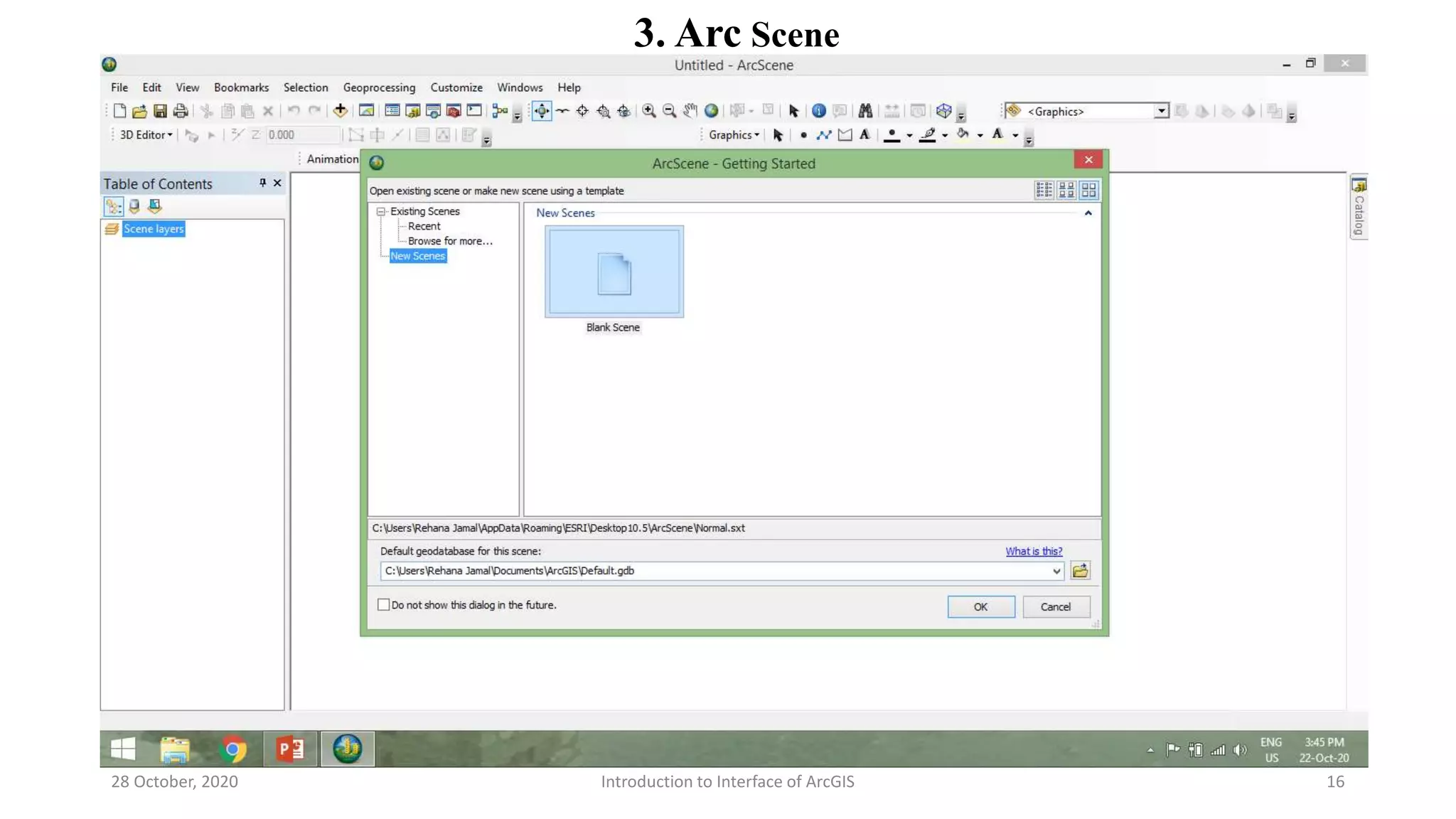Screen dimensions: 1456x819
Task: Select the Zoom Out magnifier tool
Action: click(670, 111)
